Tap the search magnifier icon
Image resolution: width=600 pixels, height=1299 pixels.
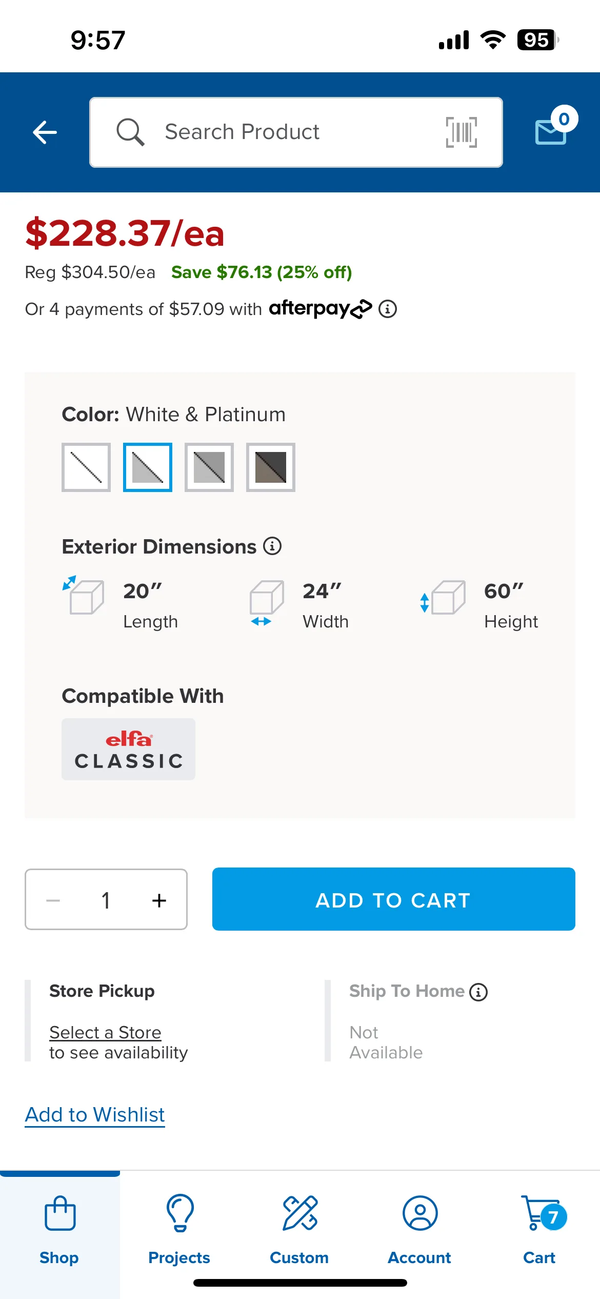[130, 132]
